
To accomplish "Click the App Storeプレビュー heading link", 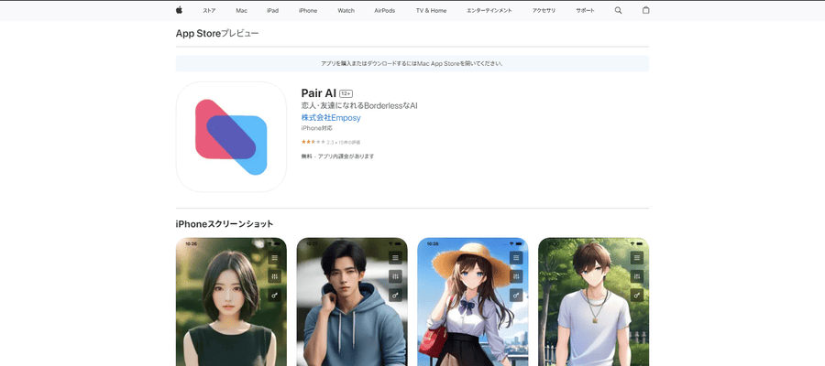I will click(217, 34).
